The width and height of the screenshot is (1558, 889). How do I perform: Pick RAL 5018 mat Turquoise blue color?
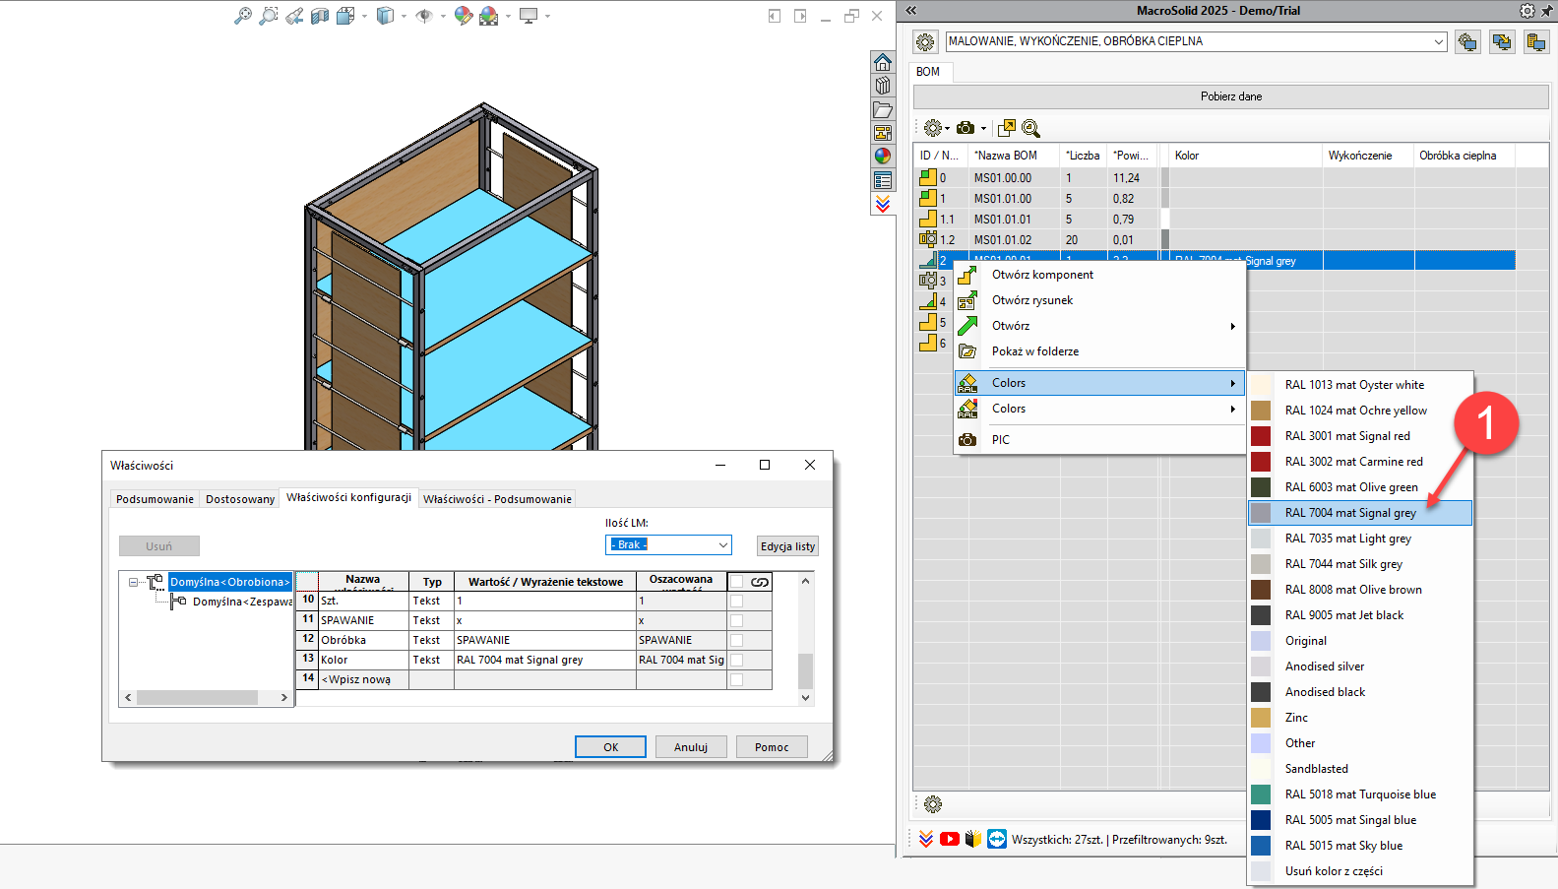1360,794
